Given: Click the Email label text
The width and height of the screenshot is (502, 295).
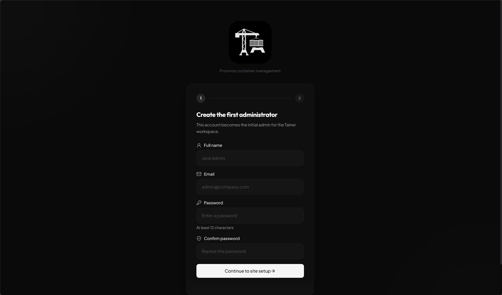Looking at the screenshot, I should click(x=209, y=174).
